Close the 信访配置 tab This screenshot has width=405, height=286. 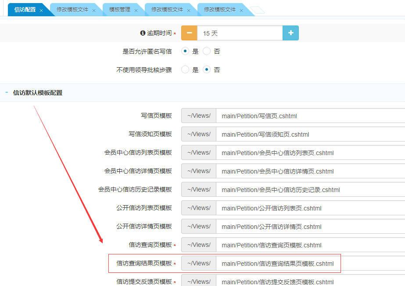coord(41,10)
